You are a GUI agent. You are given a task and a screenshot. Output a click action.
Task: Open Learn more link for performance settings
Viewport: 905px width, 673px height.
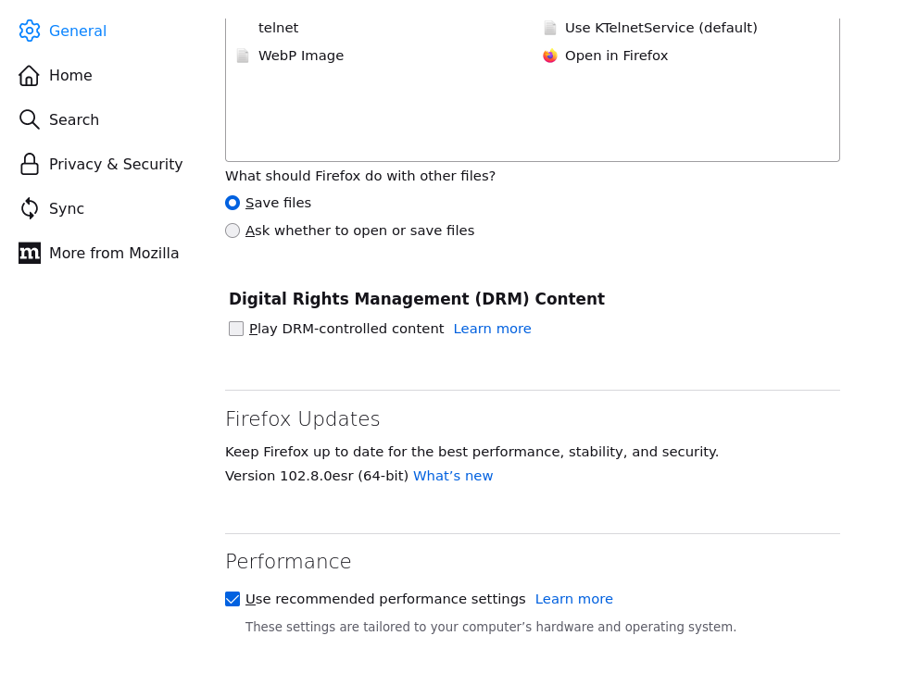pos(573,599)
